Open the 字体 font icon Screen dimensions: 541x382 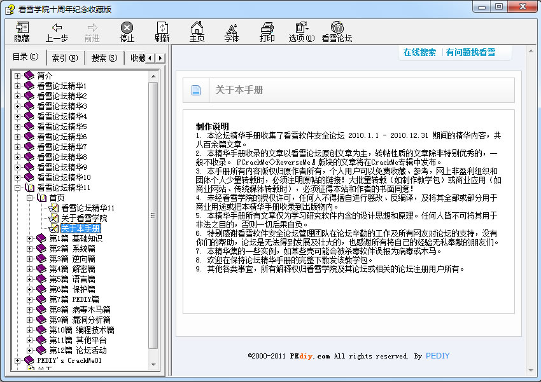232,28
